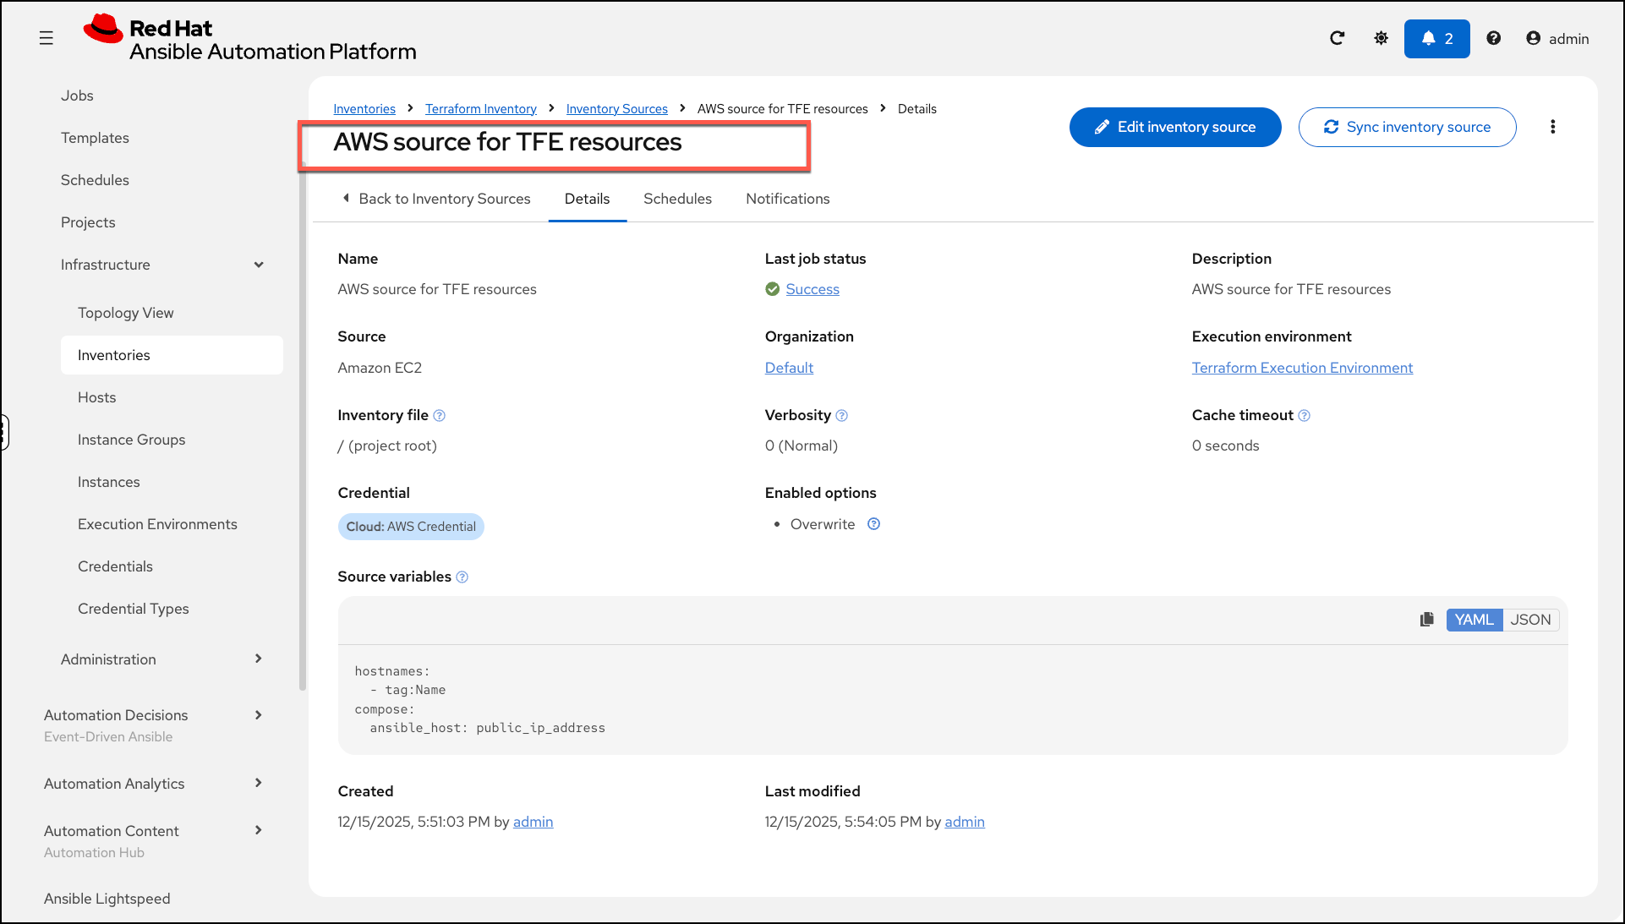Expand Automation Analytics section
This screenshot has width=1625, height=924.
259,783
